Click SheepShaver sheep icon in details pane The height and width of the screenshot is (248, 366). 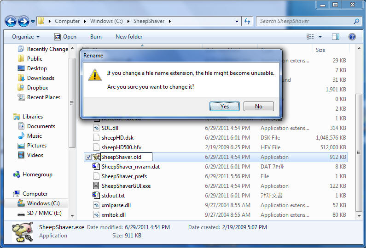[x=23, y=232]
